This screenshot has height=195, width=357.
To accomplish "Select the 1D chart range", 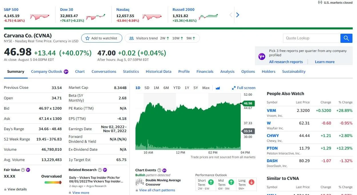I will [138, 88].
